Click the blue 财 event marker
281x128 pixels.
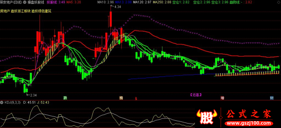272,98
